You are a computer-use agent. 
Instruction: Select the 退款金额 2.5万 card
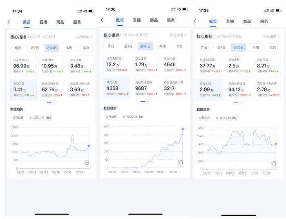[239, 65]
